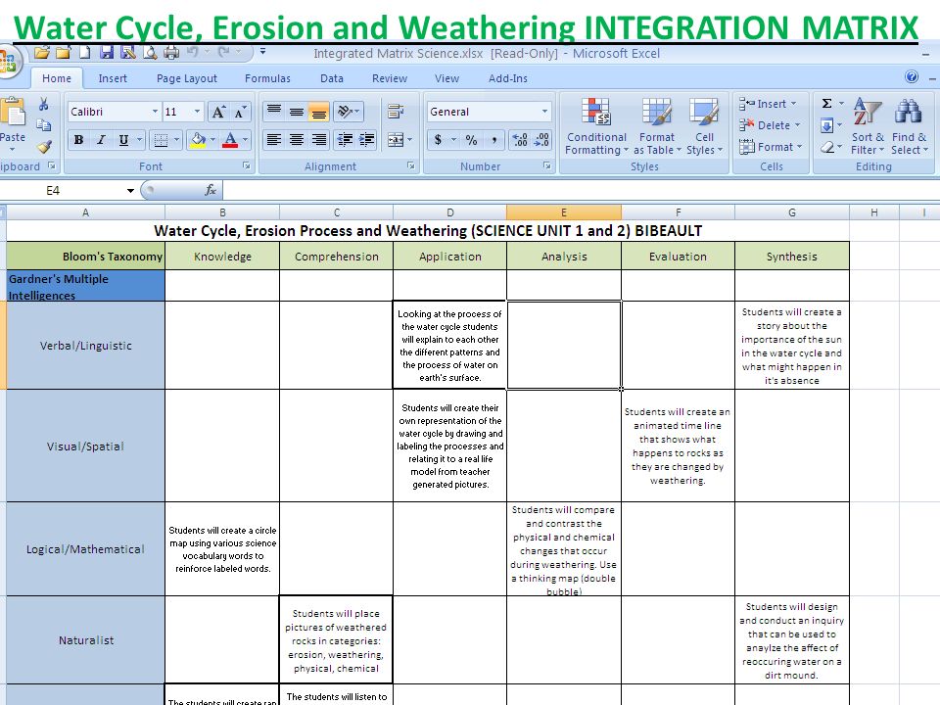This screenshot has height=705, width=940.
Task: Switch to the Insert ribbon tab
Action: [x=113, y=78]
